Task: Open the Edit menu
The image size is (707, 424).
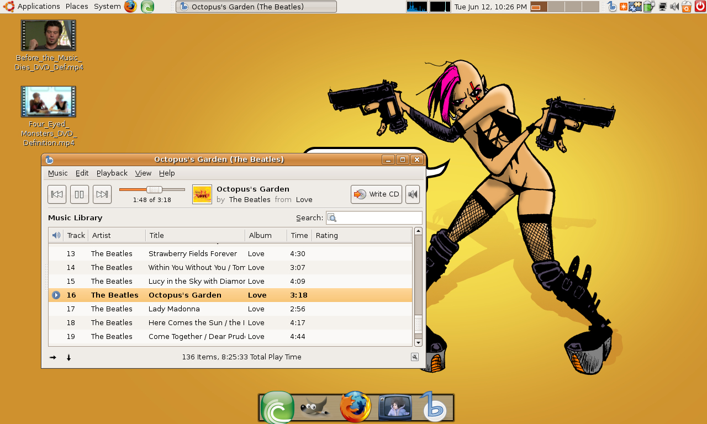Action: [x=82, y=173]
